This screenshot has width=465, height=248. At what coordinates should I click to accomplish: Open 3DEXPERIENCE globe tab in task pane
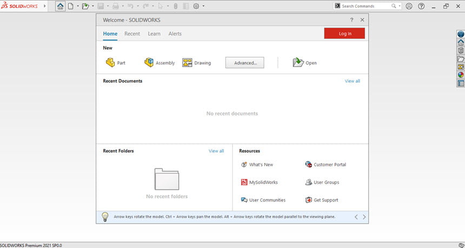[461, 34]
